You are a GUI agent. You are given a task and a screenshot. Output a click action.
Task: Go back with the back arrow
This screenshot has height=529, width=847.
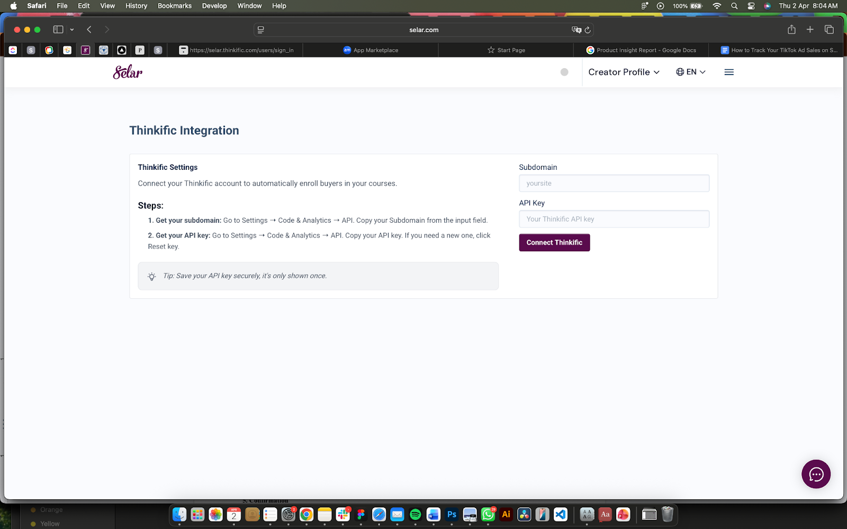[x=89, y=30]
